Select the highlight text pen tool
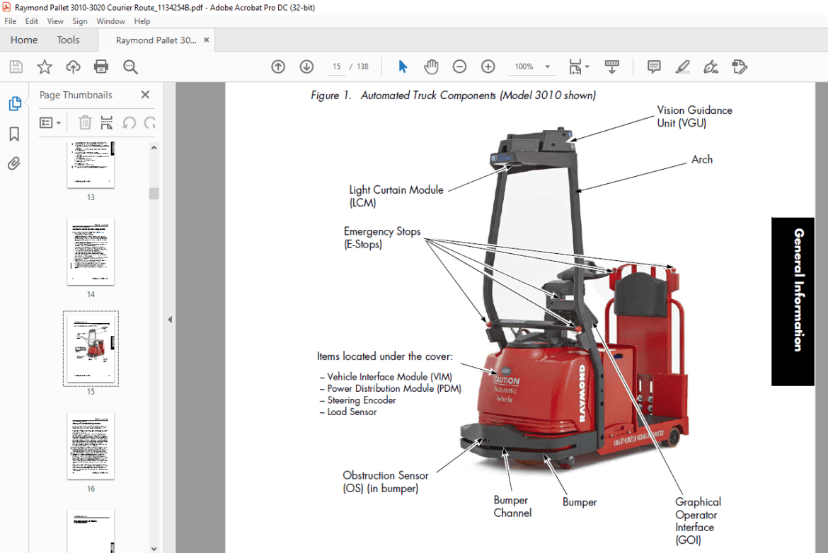The width and height of the screenshot is (828, 553). click(682, 66)
